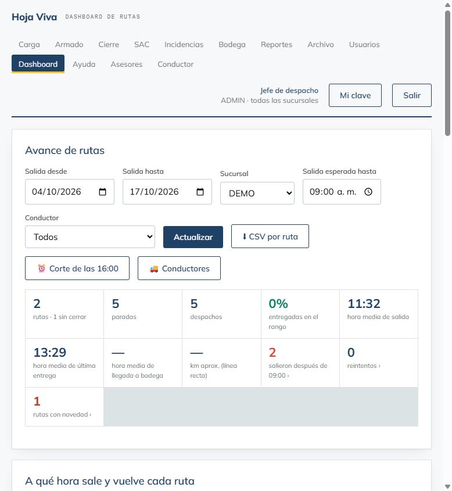Click the Avance de rutas heading

tap(65, 150)
